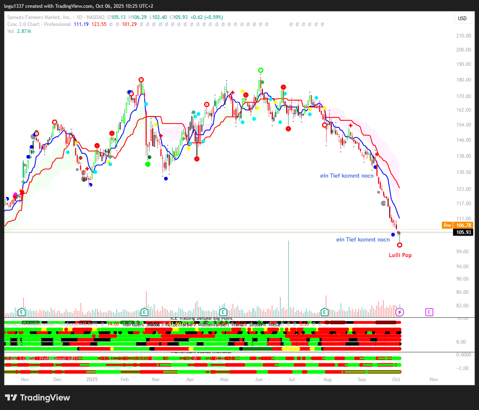Screen dimensions: 479x410
Task: Open the purple upcoming earnings E icon
Action: point(429,312)
